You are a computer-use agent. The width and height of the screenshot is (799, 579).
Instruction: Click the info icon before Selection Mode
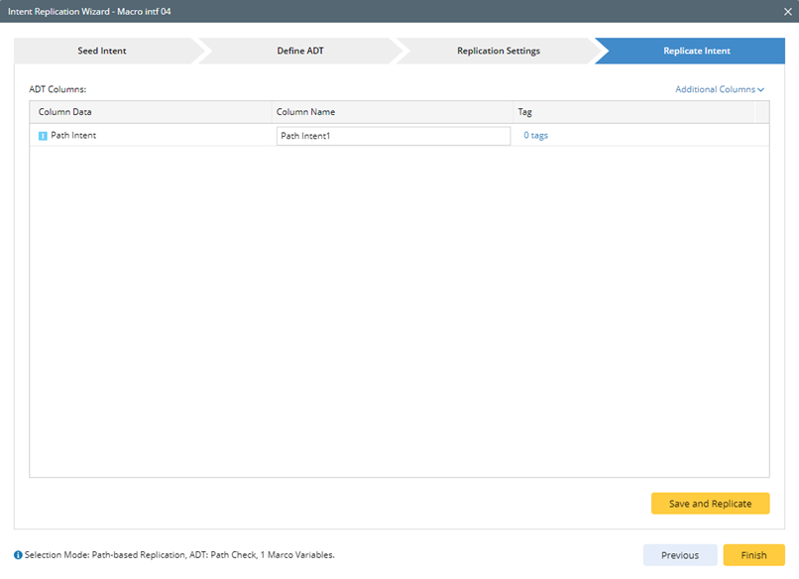(19, 555)
